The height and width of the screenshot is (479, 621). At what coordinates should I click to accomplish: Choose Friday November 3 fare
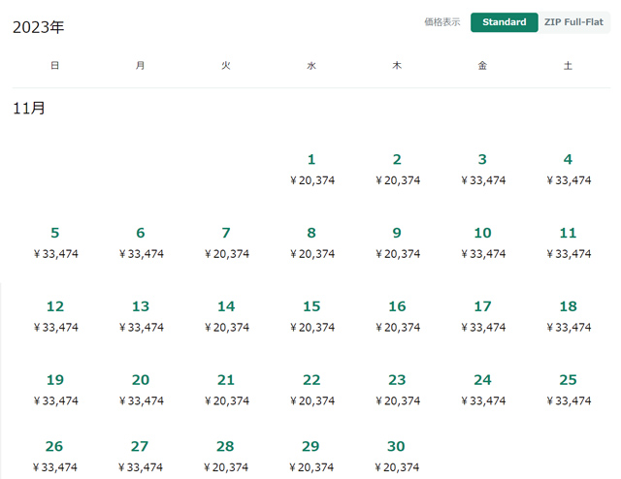click(x=482, y=169)
